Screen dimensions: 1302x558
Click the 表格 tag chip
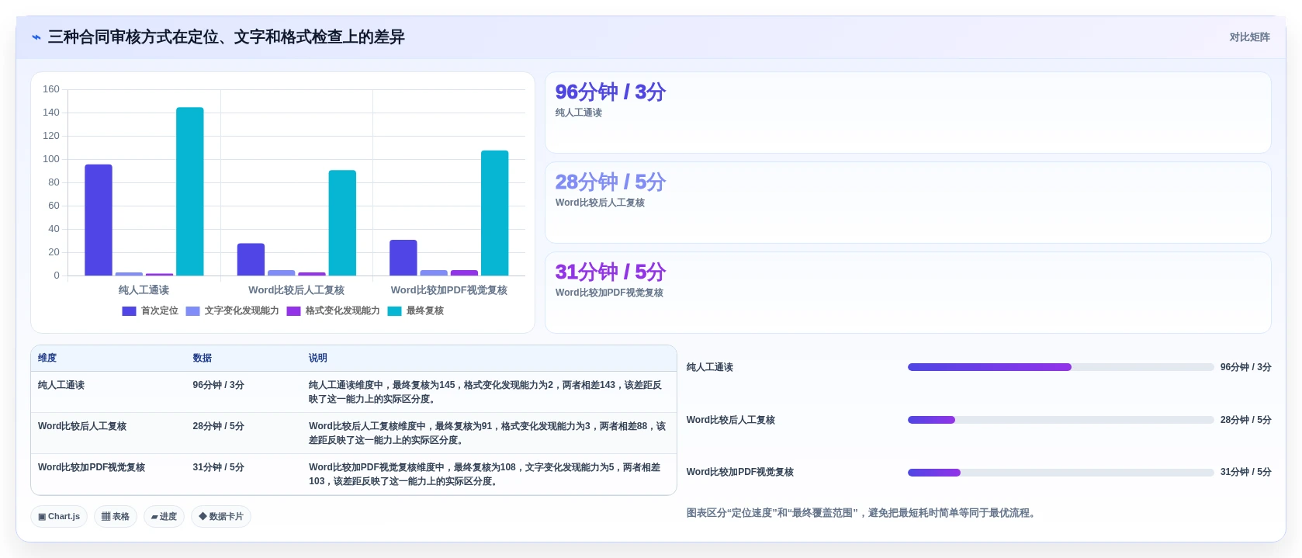point(116,516)
